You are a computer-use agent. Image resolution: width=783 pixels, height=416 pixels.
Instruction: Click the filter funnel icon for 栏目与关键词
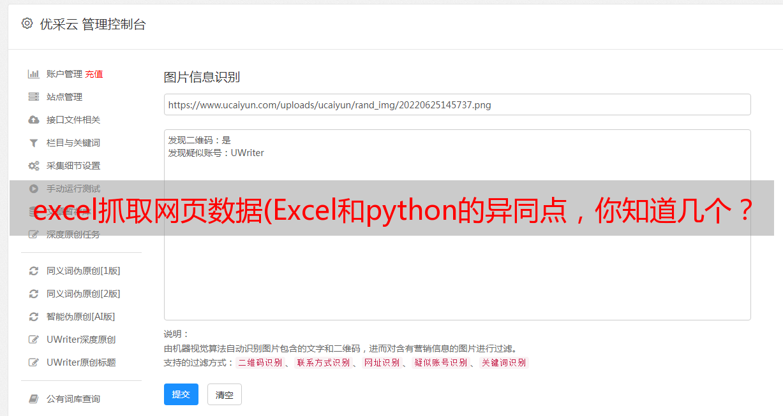34,143
